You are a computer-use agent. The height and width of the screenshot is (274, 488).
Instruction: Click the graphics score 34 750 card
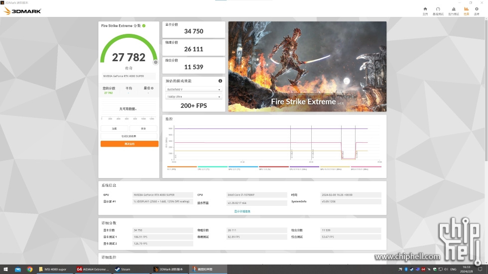(194, 29)
